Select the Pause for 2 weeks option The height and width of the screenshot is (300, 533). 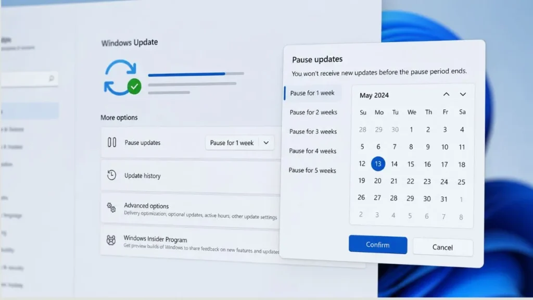(313, 112)
